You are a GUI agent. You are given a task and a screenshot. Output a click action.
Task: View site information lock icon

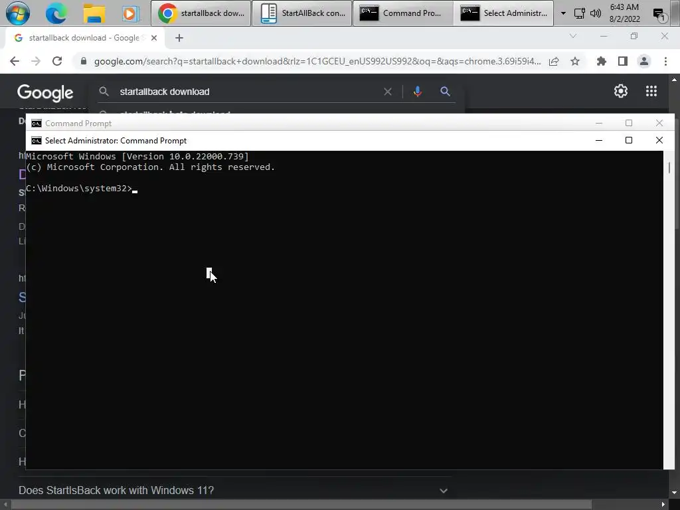(x=84, y=61)
